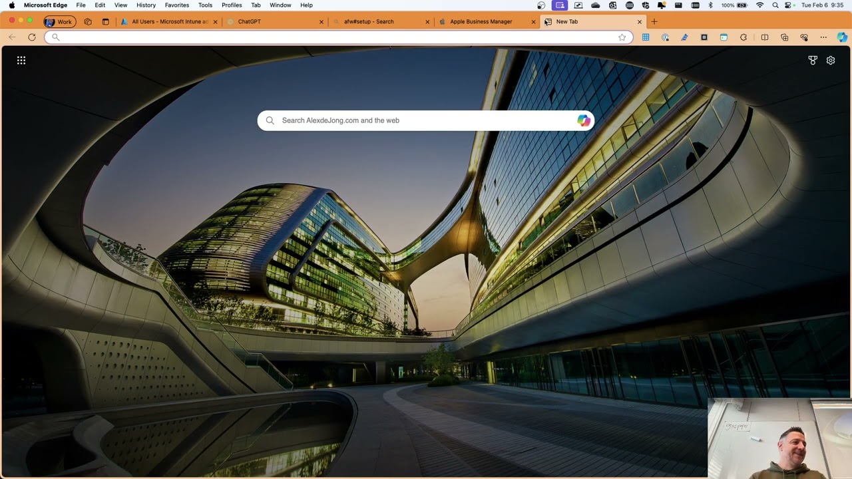Open the apps launcher grid on page

(x=21, y=61)
